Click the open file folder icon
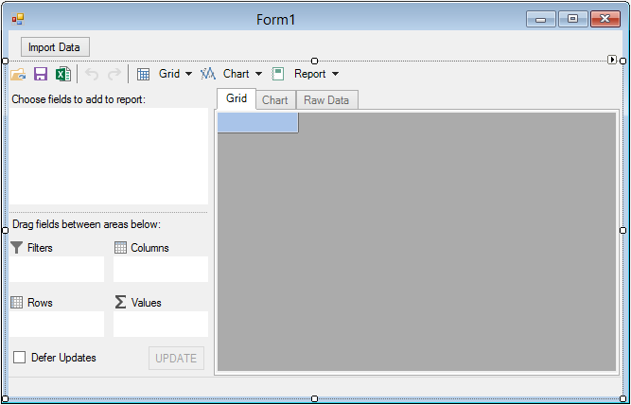 18,74
